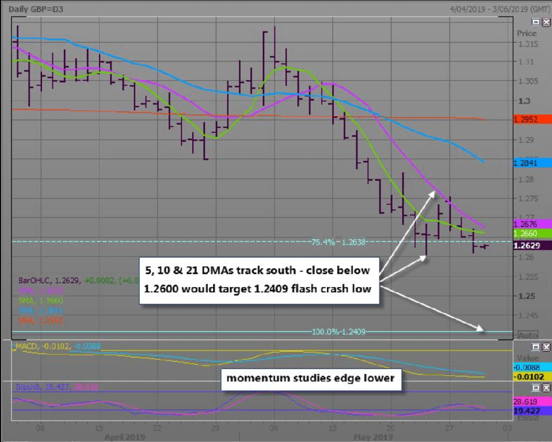Viewport: 552px width, 442px height.
Task: Close the MACD indicator pane
Action: point(546,347)
